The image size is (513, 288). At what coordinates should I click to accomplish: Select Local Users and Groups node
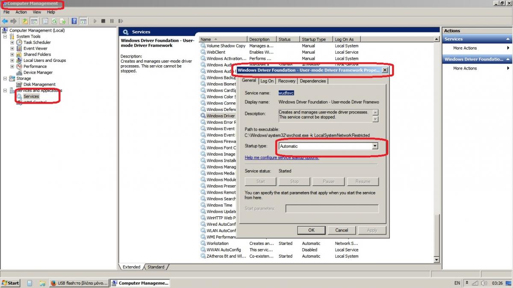pos(44,60)
